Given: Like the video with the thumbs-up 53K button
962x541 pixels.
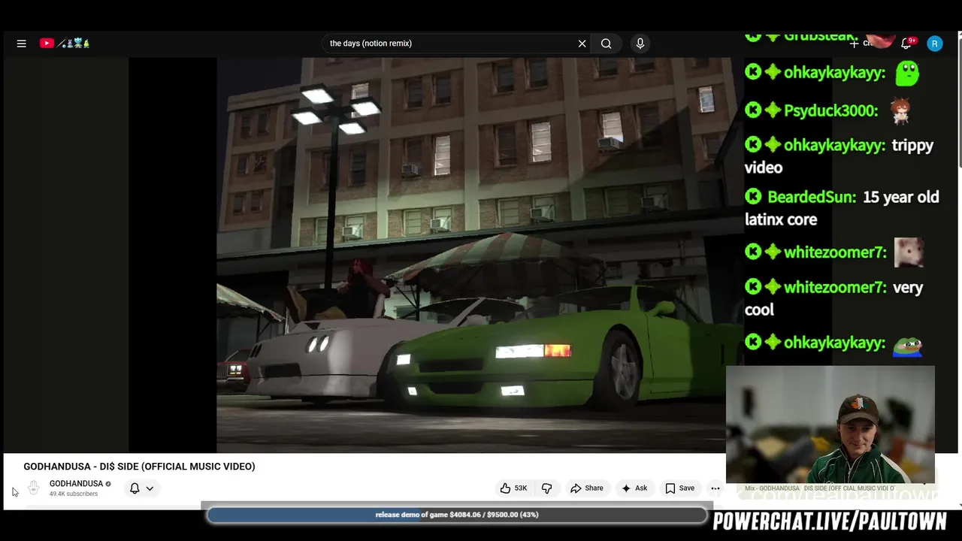Looking at the screenshot, I should pos(514,488).
